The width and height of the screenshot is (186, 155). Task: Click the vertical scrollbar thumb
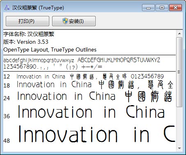click(x=179, y=72)
